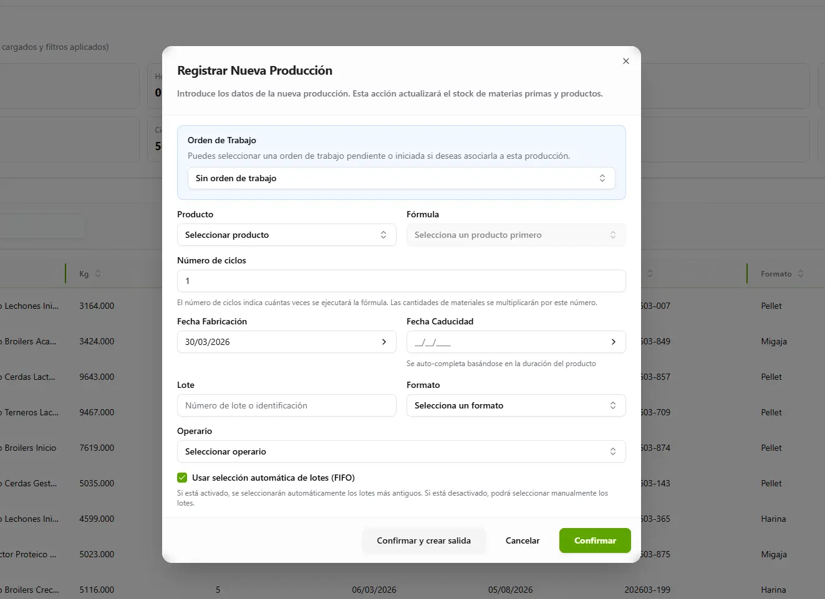Screen dimensions: 825x599
Task: Sort the table by Kg column icon
Action: [x=98, y=274]
